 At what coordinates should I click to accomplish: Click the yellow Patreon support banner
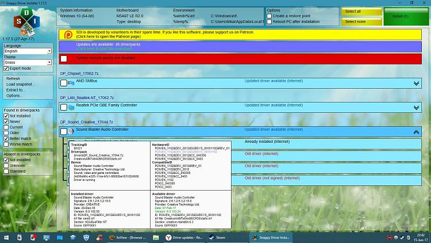point(240,35)
